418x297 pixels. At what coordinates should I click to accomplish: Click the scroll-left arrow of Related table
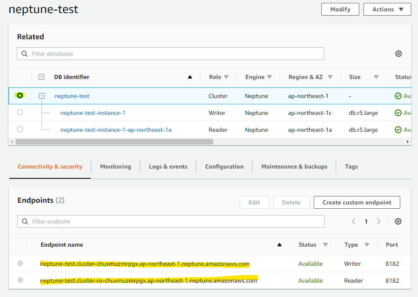[12, 142]
